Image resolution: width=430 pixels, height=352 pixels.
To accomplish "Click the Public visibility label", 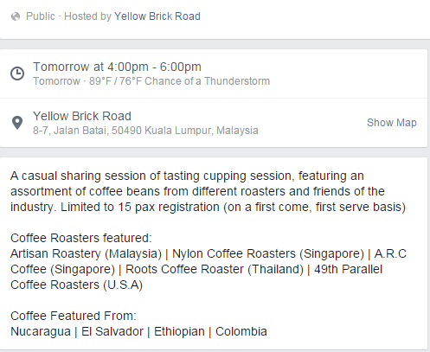I will pos(41,16).
